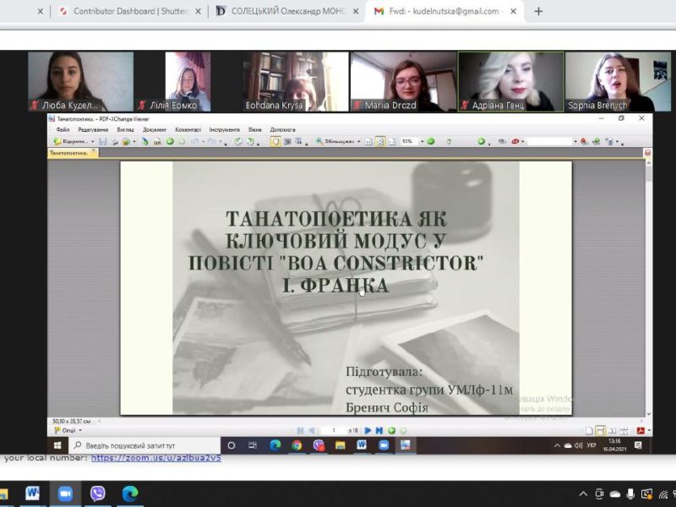Go to the previous PDF page
This screenshot has height=507, width=676.
click(312, 431)
